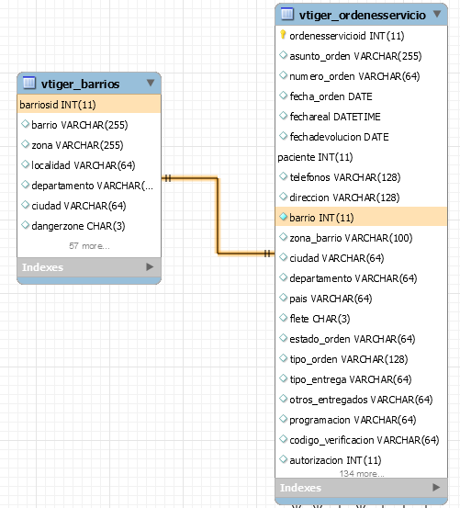The height and width of the screenshot is (508, 460).
Task: Click the diamond icon beside codigo_verificacion column
Action: click(283, 439)
